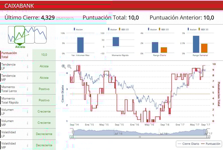Click the Cierre Diario axis title

[63, 94]
